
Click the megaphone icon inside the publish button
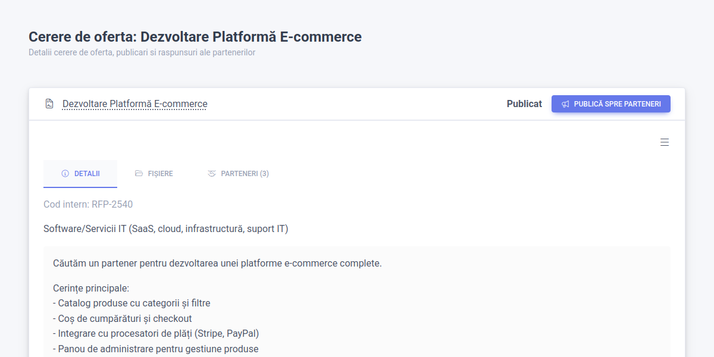point(564,104)
